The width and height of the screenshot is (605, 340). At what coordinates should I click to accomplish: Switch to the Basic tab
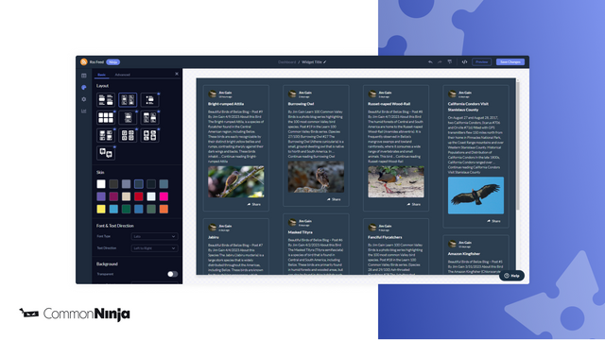pos(101,75)
